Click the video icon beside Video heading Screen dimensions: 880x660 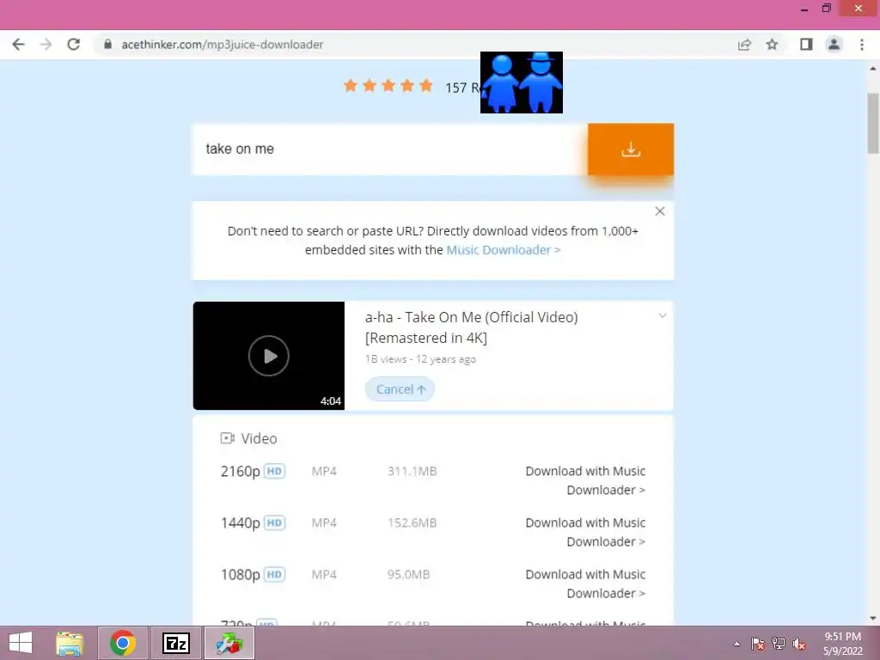click(227, 438)
